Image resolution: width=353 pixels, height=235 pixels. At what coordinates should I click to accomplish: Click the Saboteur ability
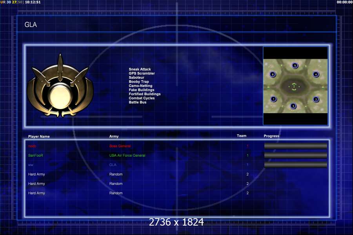[x=136, y=78]
